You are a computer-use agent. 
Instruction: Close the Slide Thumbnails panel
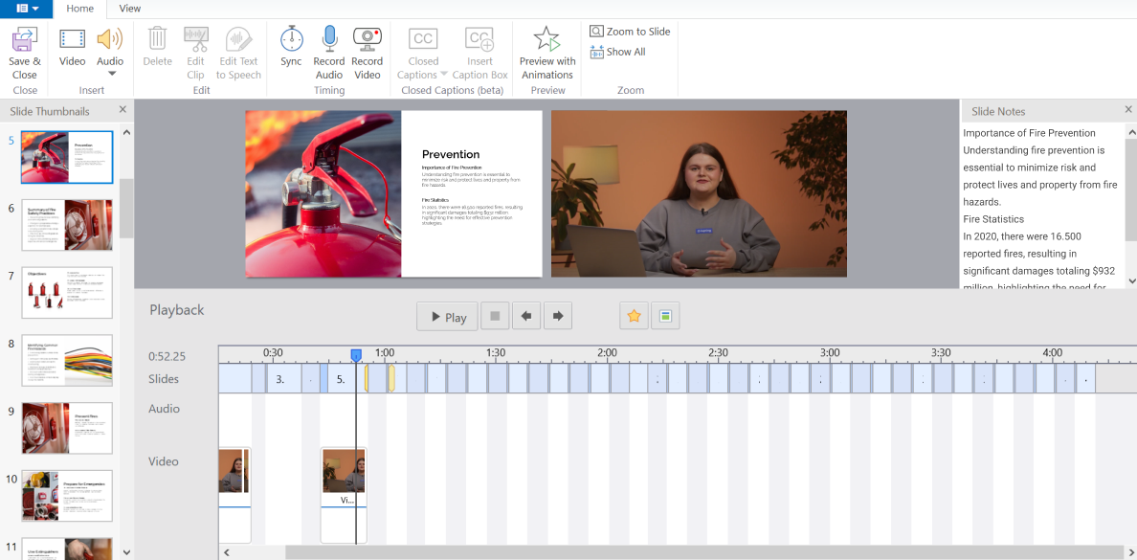click(x=123, y=109)
